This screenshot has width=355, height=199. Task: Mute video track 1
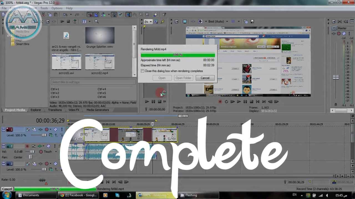55,129
